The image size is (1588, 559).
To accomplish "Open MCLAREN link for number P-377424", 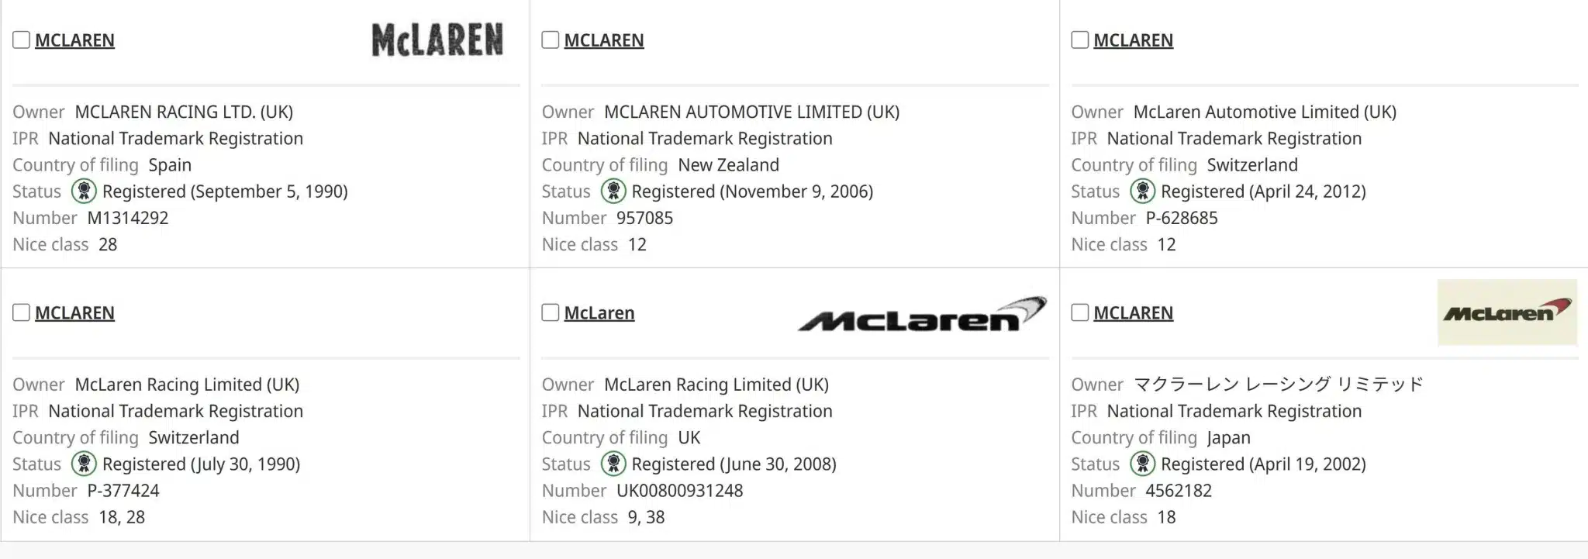I will (x=74, y=313).
